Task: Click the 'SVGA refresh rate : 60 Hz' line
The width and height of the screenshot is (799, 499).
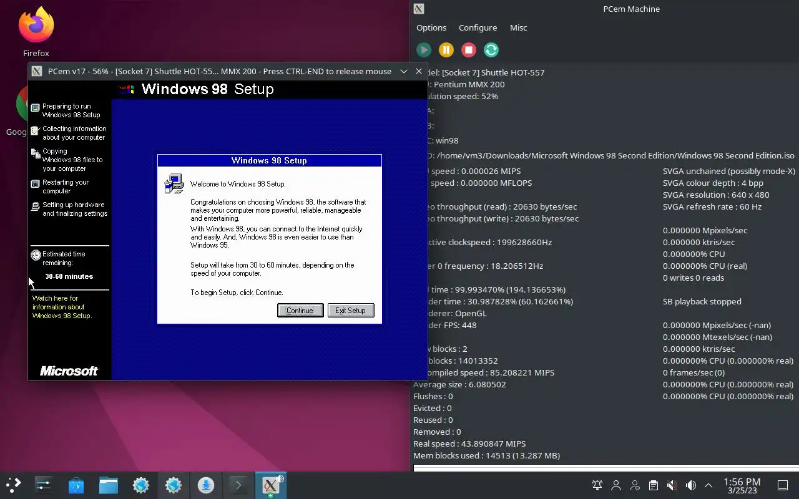Action: 712,206
